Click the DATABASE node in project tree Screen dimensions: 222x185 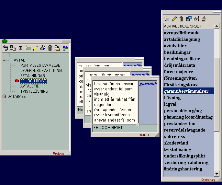tap(17, 96)
